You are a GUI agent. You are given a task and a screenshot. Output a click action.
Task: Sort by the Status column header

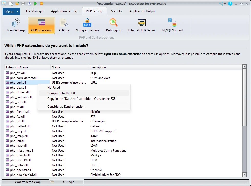coord(70,67)
